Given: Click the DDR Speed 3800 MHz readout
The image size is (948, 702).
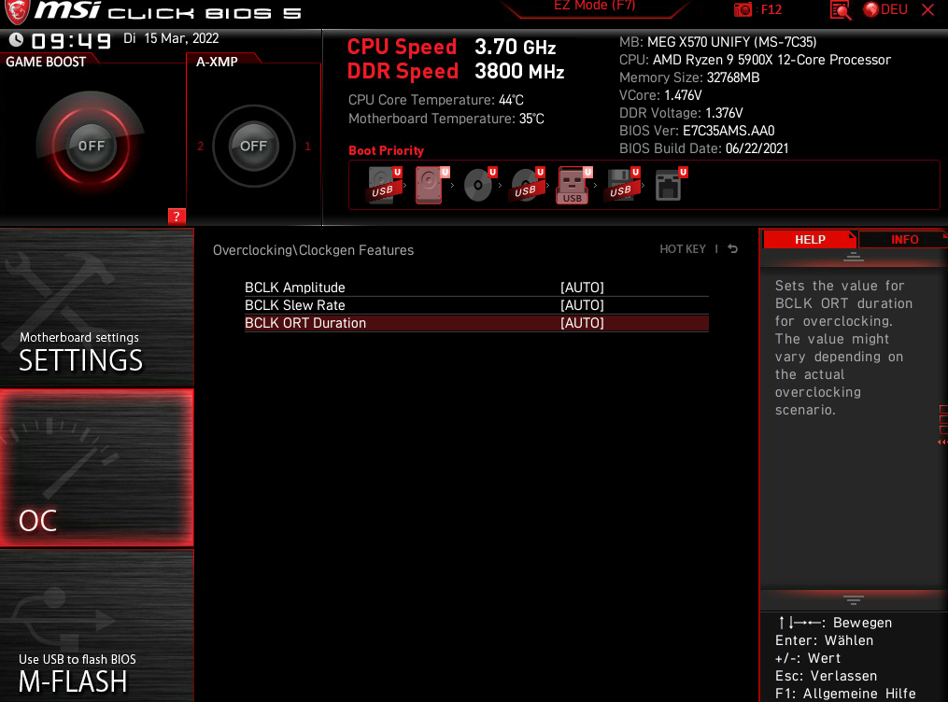Looking at the screenshot, I should 456,71.
